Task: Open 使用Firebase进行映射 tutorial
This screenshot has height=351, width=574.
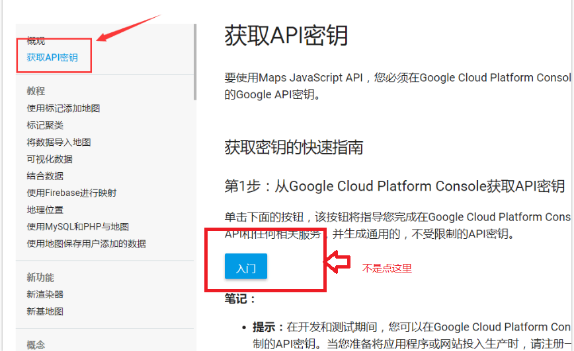Action: [x=71, y=193]
